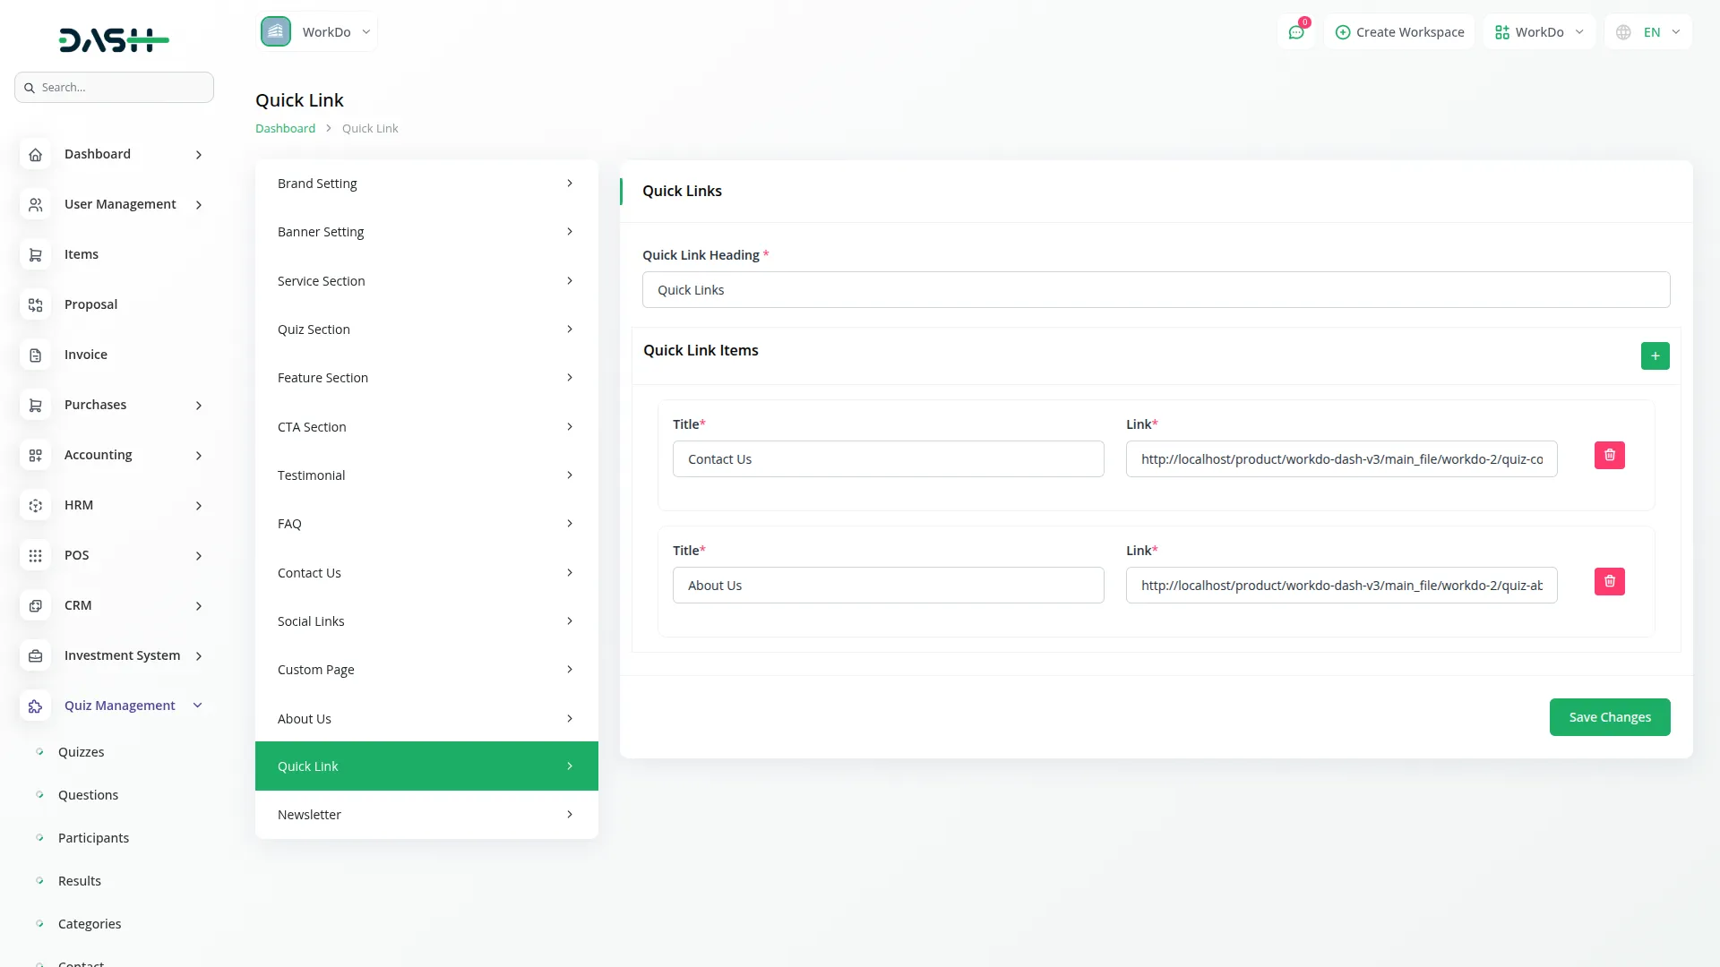Click the Dashboard breadcrumb link
The width and height of the screenshot is (1720, 967).
coord(285,128)
